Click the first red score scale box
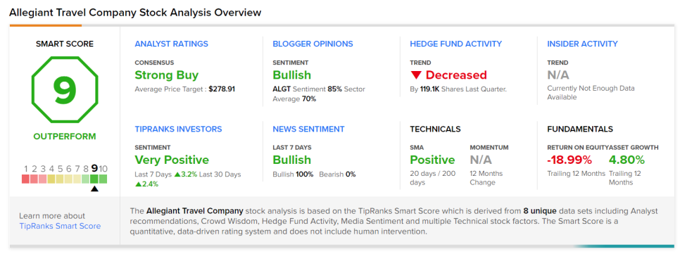The height and width of the screenshot is (254, 680). 26,179
